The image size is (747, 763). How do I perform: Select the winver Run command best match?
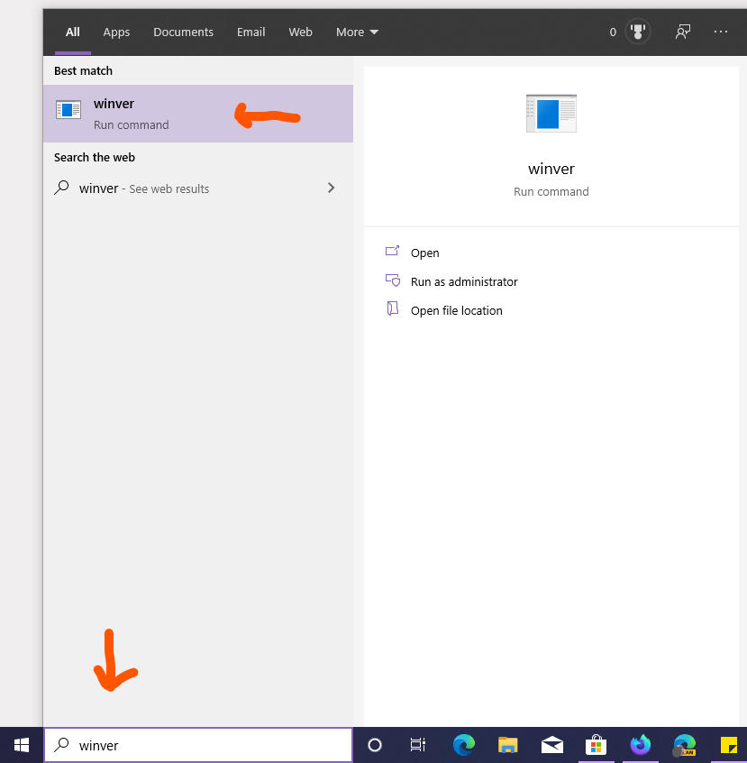click(x=198, y=114)
